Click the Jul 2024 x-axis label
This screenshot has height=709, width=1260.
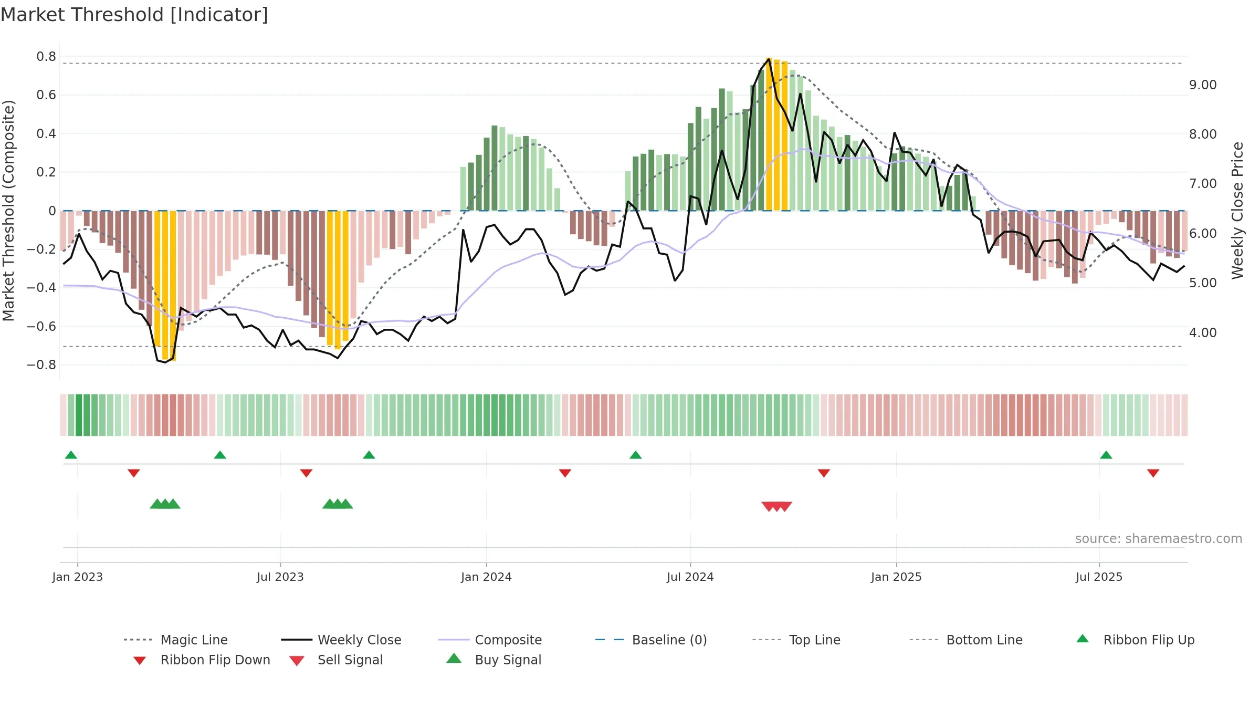coord(690,577)
